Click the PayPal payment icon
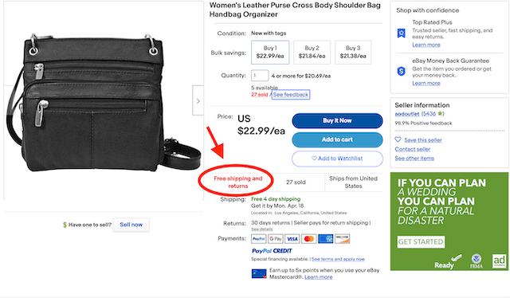Screen dimensions: 510x298 (258, 239)
